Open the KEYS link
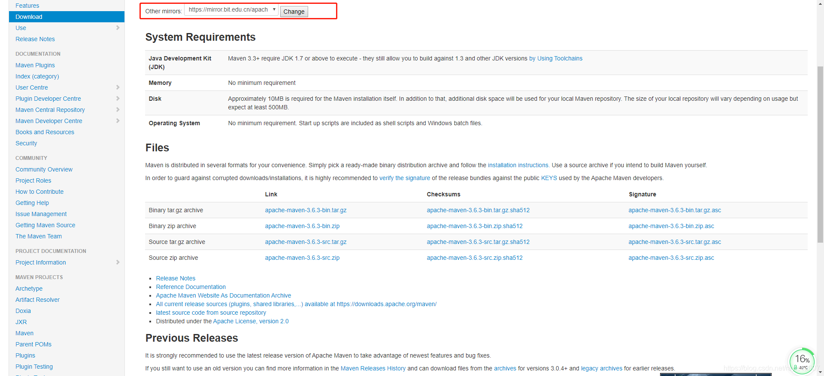The image size is (824, 376). point(549,178)
